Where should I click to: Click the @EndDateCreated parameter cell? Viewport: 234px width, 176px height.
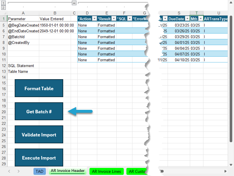pos(23,31)
